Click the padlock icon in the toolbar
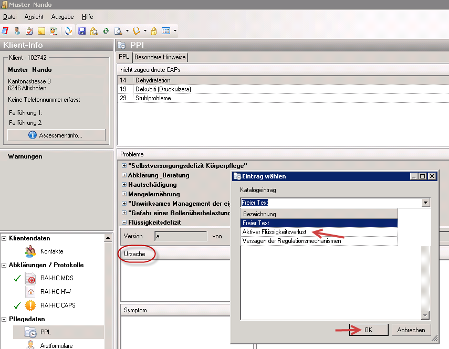 (x=154, y=31)
